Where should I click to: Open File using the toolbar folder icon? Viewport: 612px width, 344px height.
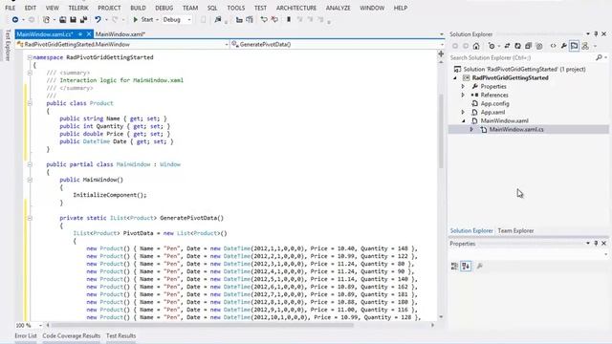click(x=62, y=19)
